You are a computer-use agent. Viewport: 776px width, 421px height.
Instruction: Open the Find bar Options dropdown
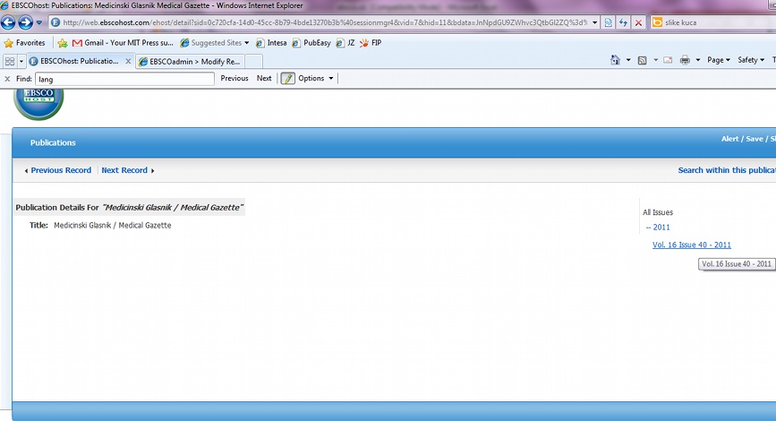(x=315, y=79)
